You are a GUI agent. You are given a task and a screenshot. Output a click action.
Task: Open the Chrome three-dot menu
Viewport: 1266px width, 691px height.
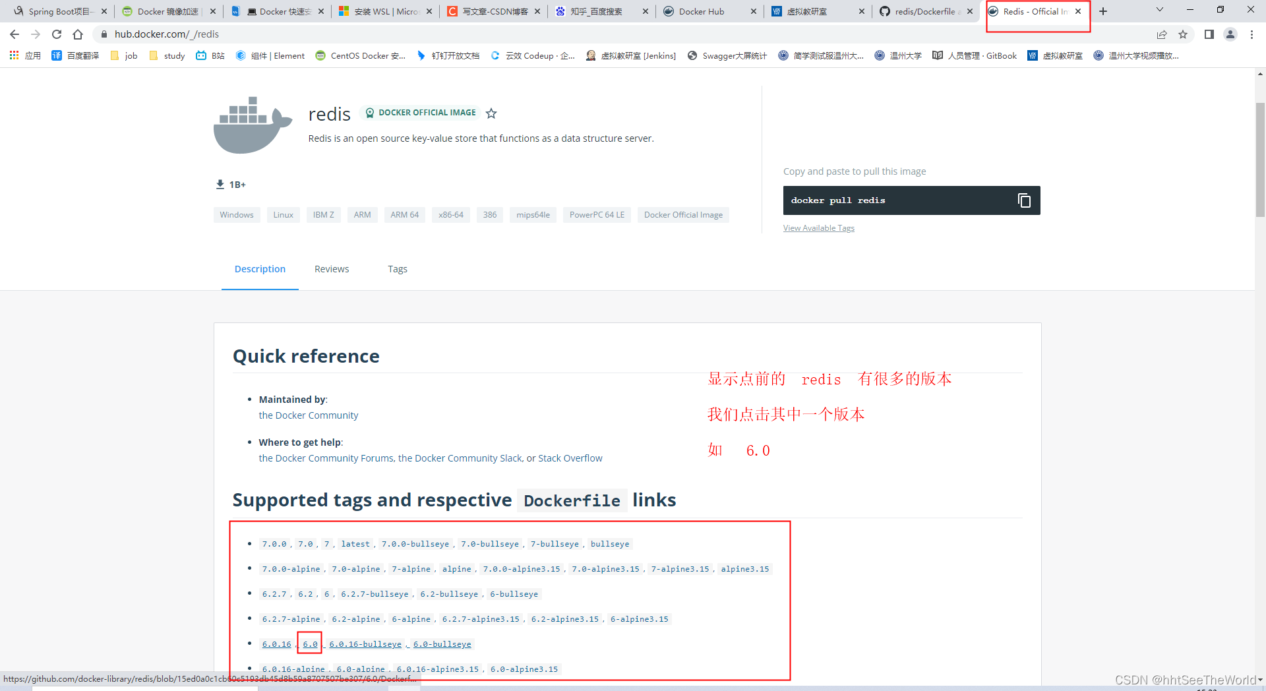pos(1251,34)
